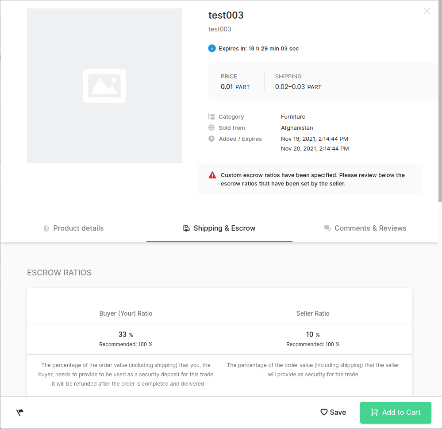Click the heart icon next to Save
442x429 pixels.
click(324, 412)
